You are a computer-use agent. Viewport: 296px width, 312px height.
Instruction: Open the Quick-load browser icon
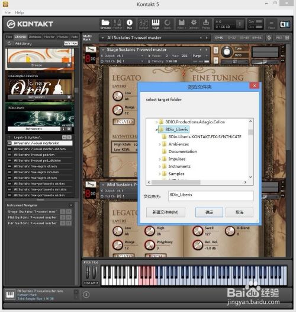167,24
